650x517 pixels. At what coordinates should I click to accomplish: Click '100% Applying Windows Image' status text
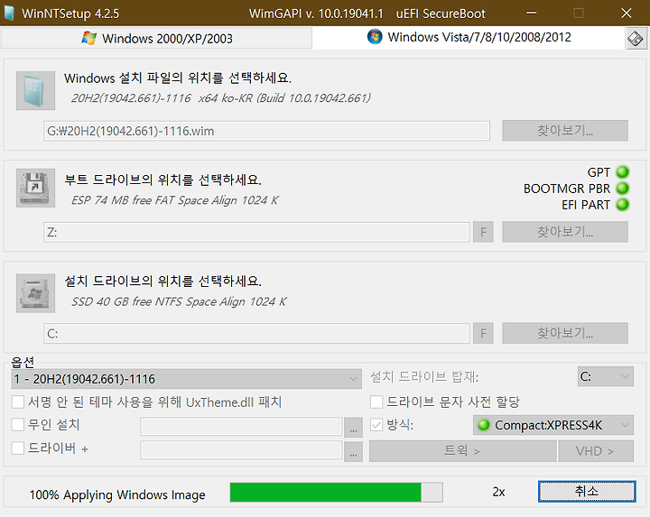117,494
